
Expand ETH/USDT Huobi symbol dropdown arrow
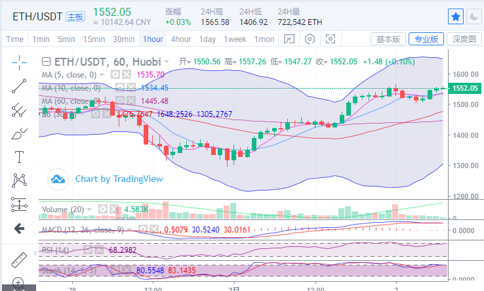(167, 62)
